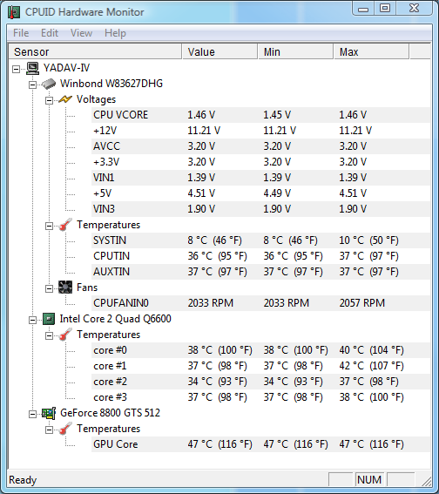The image size is (439, 494).
Task: Open the Help menu
Action: (x=115, y=33)
